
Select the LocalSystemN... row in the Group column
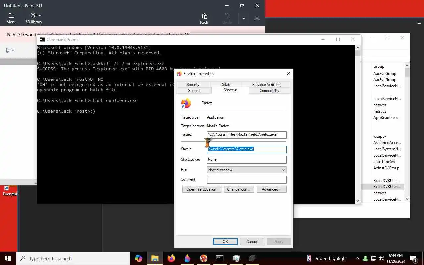click(x=387, y=149)
